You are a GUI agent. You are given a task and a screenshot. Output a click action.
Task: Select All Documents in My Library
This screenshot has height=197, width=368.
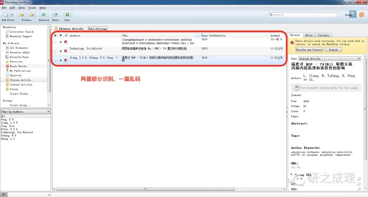[17, 48]
